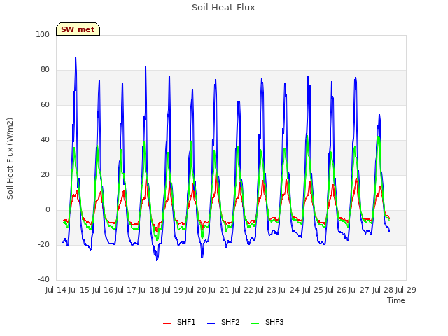Click the Jul 24 x-axis tick label
Viewport: 448px width, 336px height.
tap(289, 290)
